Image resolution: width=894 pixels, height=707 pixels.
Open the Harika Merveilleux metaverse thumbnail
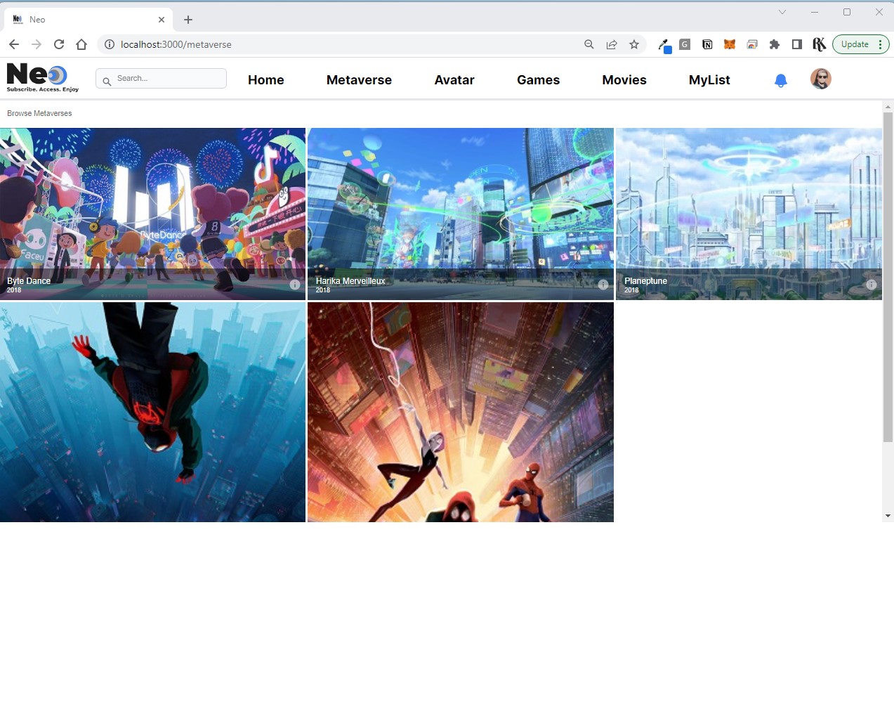coord(461,214)
